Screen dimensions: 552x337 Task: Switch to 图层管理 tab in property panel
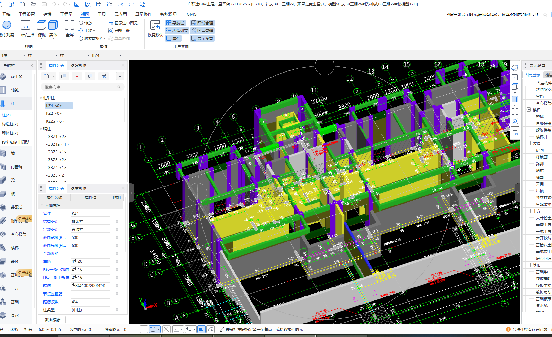coord(78,188)
